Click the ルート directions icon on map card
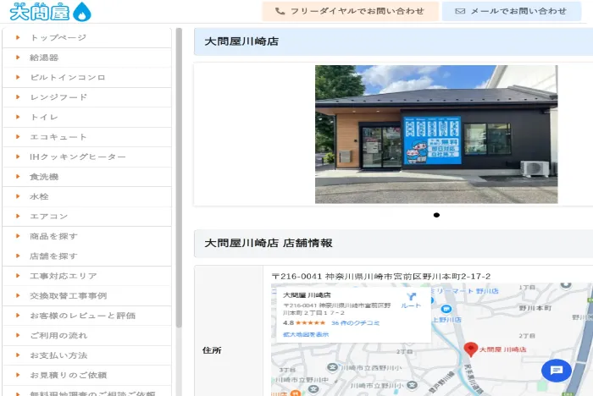 [x=411, y=300]
